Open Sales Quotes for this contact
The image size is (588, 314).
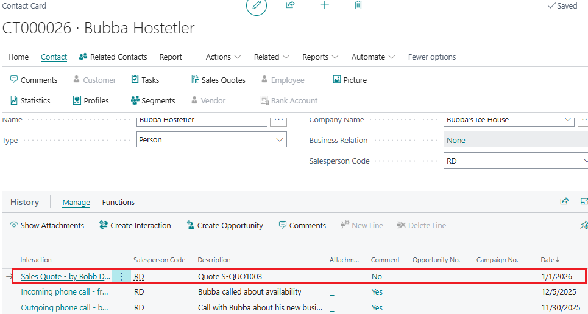[x=218, y=80]
